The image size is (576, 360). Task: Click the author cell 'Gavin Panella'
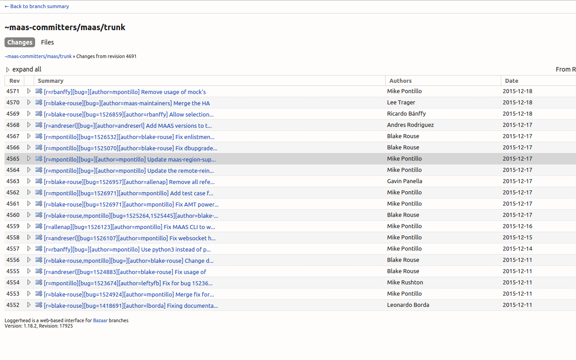(405, 181)
